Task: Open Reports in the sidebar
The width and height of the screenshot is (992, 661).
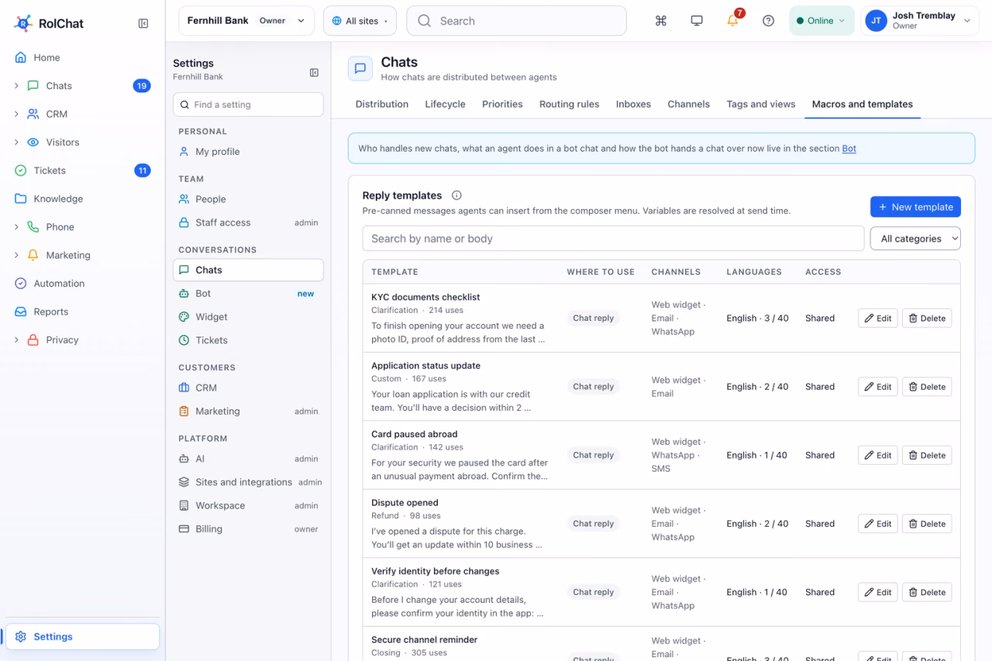Action: point(82,312)
